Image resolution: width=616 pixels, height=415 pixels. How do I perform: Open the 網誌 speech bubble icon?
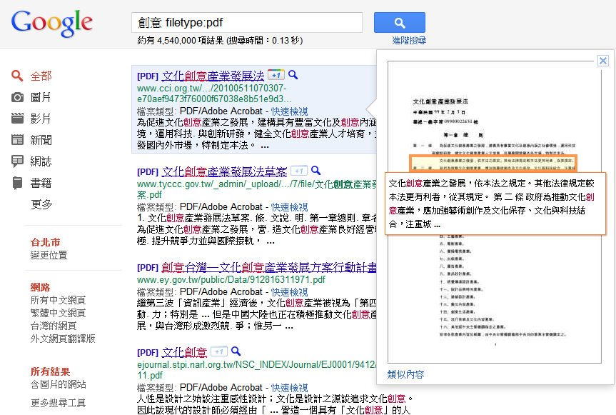17,161
